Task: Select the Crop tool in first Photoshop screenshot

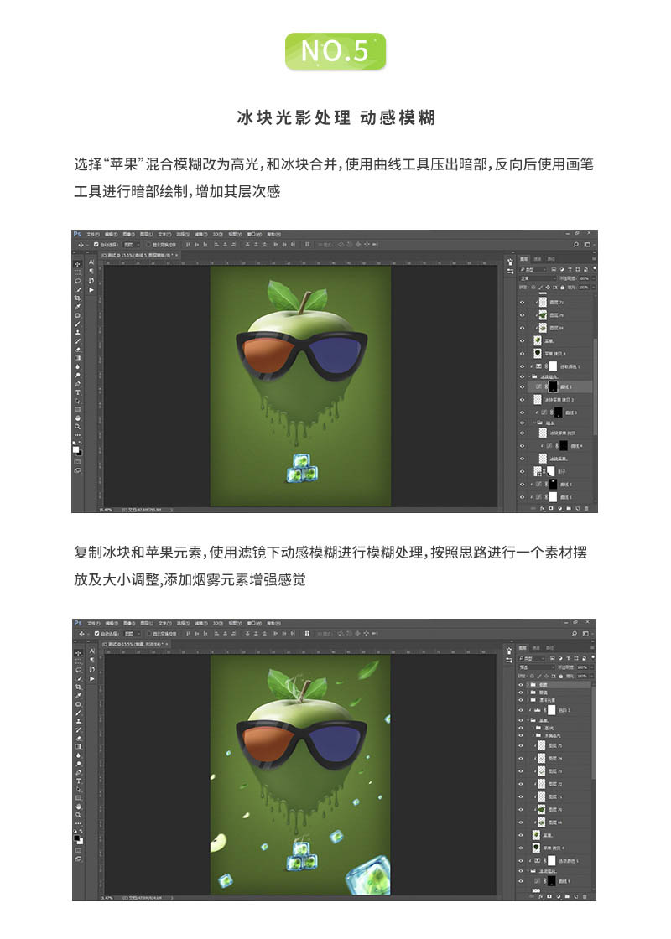Action: tap(77, 298)
